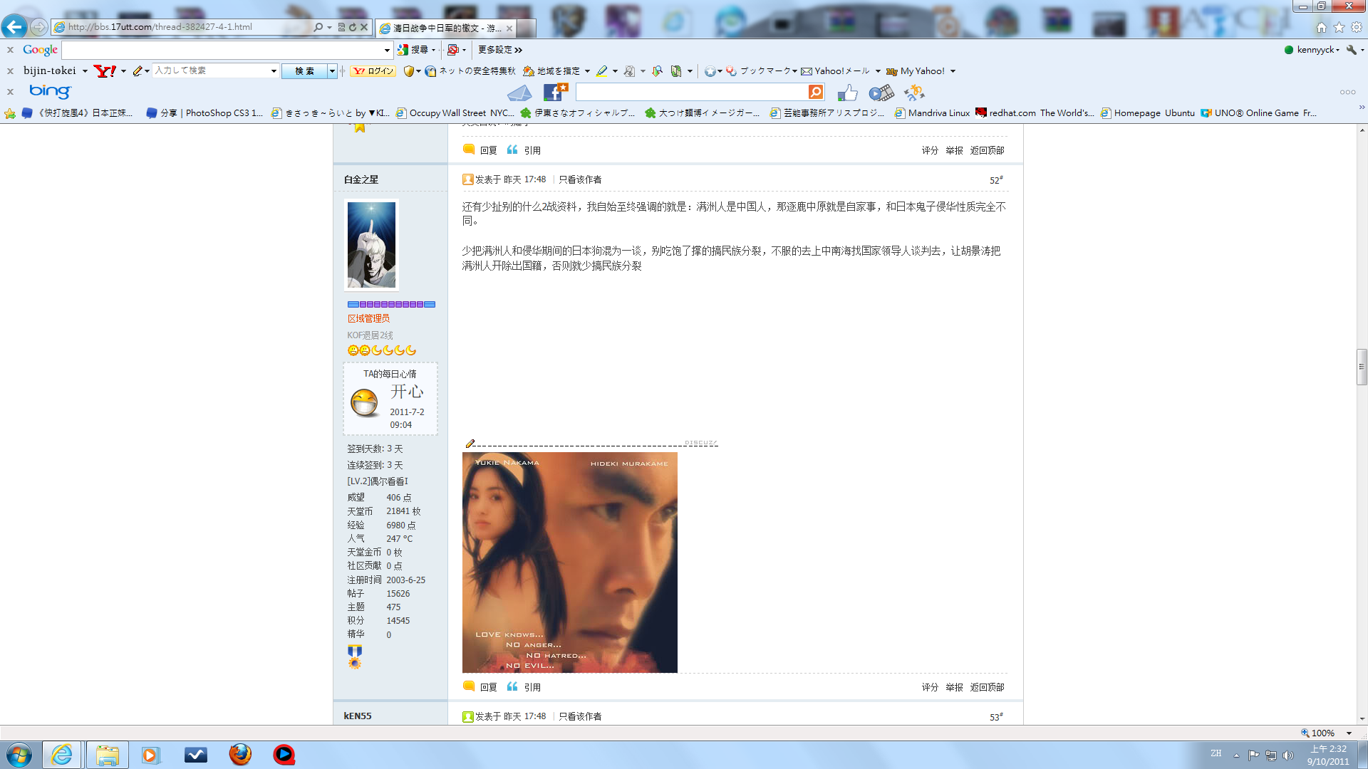
Task: Expand the Yahoo search input dropdown arrow
Action: coord(274,71)
